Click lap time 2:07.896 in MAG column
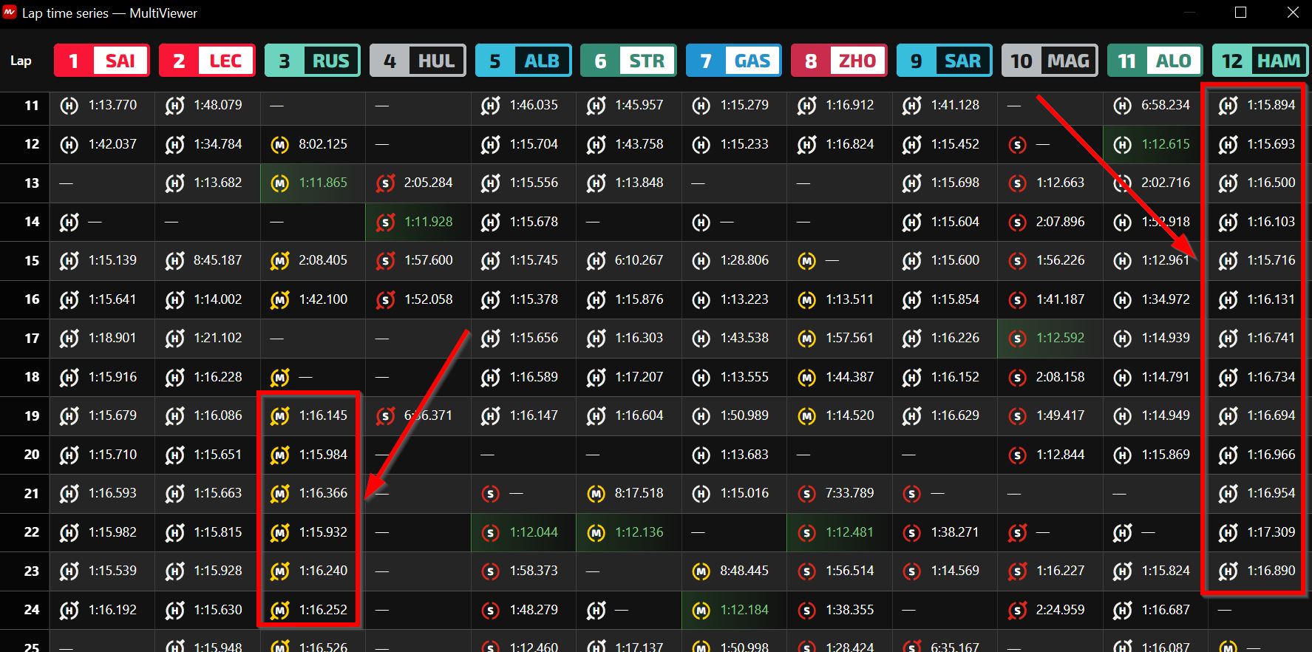 click(1061, 222)
